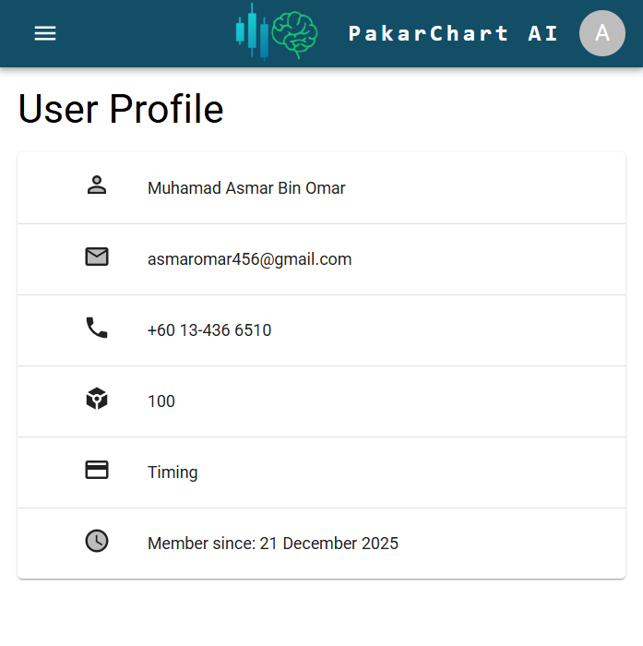This screenshot has height=646, width=643.
Task: Click the User Profile heading
Action: pos(121,109)
